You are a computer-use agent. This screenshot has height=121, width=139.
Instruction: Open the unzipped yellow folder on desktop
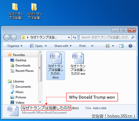pos(34,7)
